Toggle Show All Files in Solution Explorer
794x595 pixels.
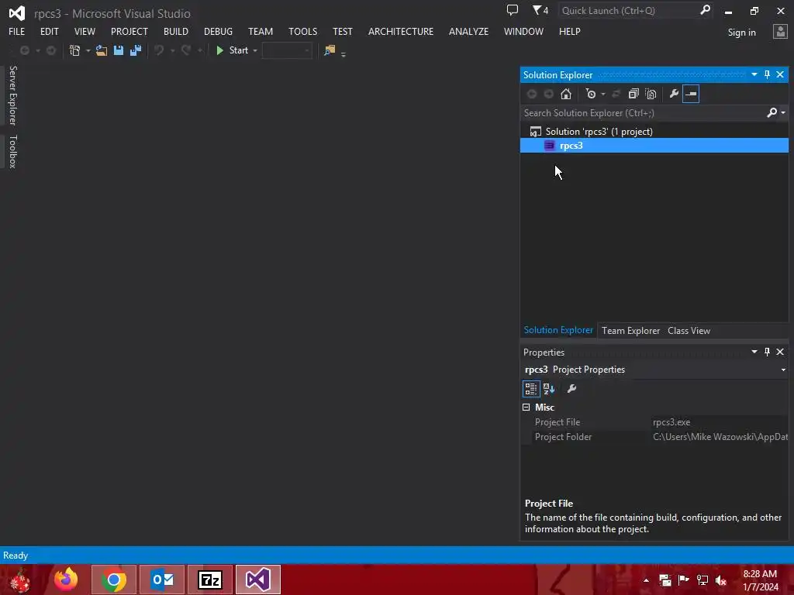651,94
